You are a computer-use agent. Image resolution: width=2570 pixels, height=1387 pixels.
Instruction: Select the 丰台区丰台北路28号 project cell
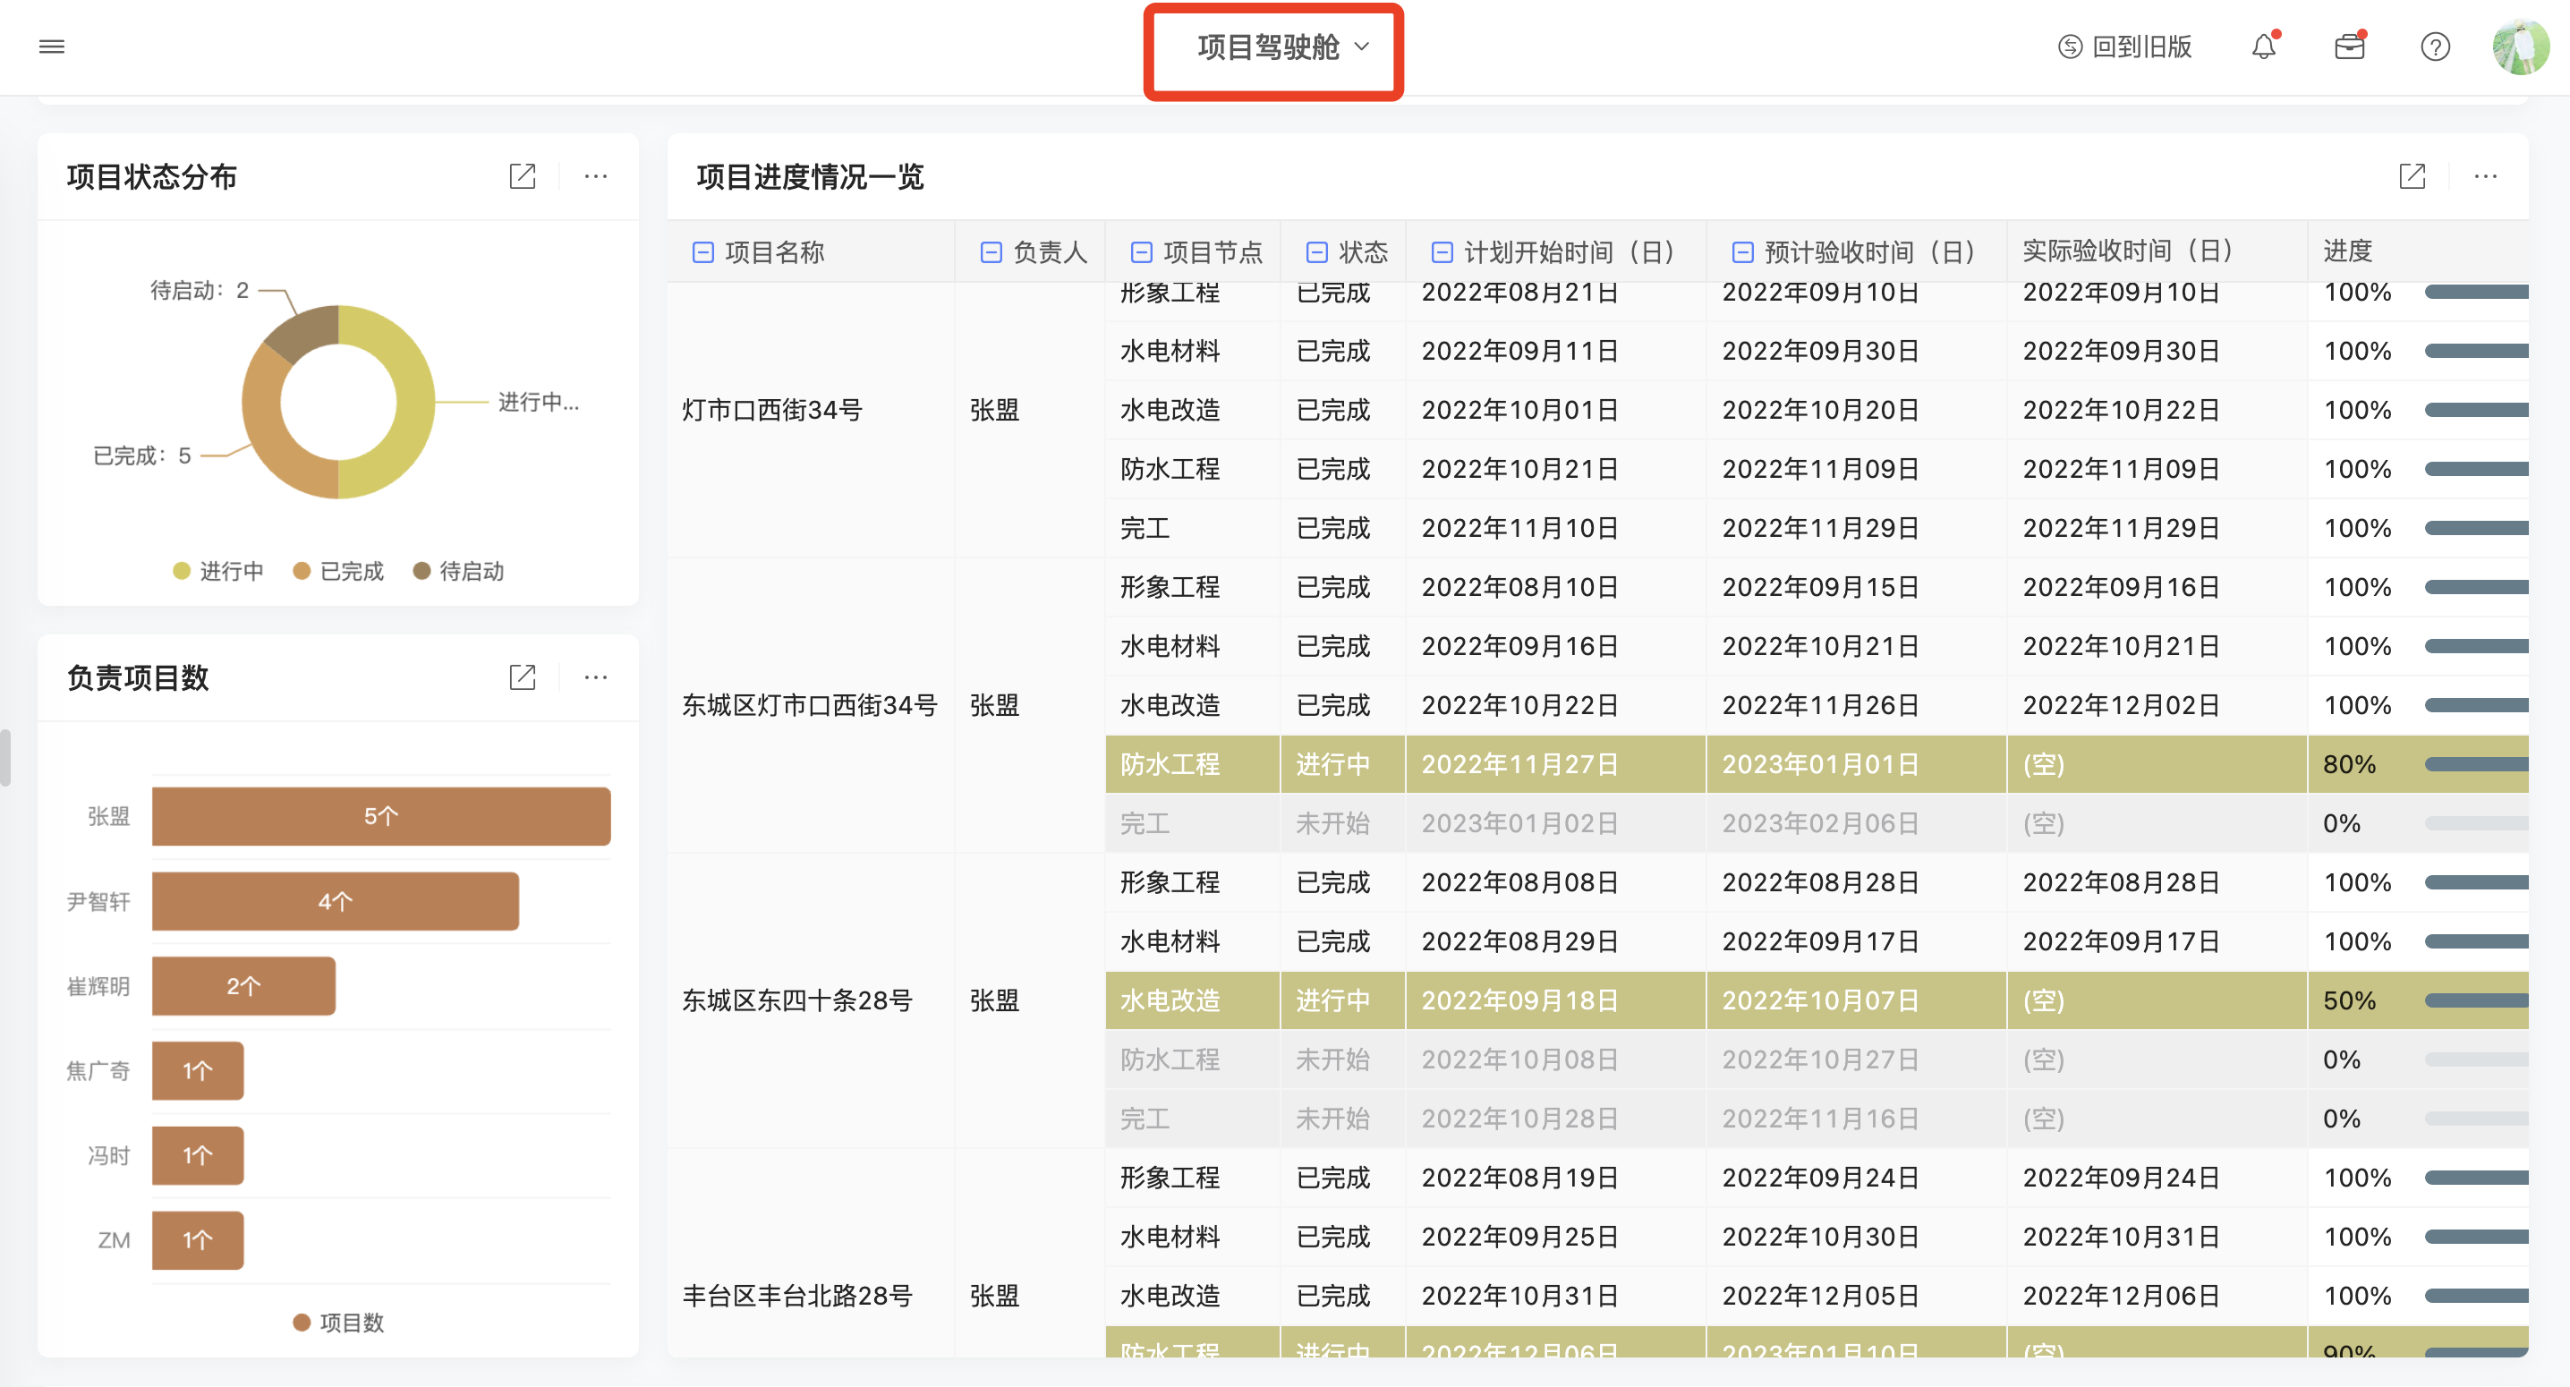pyautogui.click(x=810, y=1252)
